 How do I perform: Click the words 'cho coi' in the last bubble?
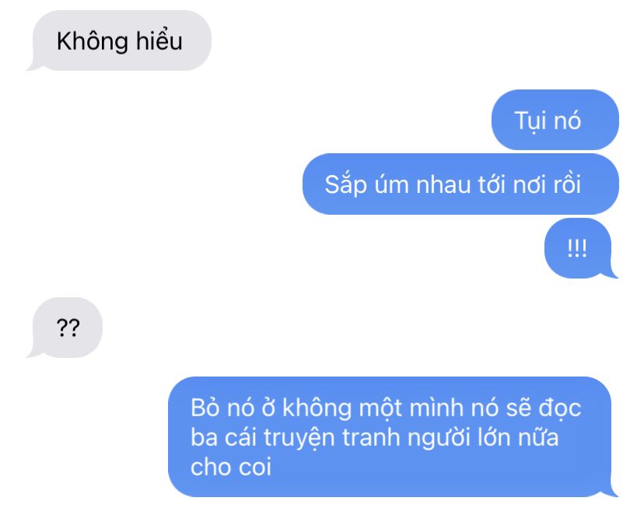click(x=231, y=467)
